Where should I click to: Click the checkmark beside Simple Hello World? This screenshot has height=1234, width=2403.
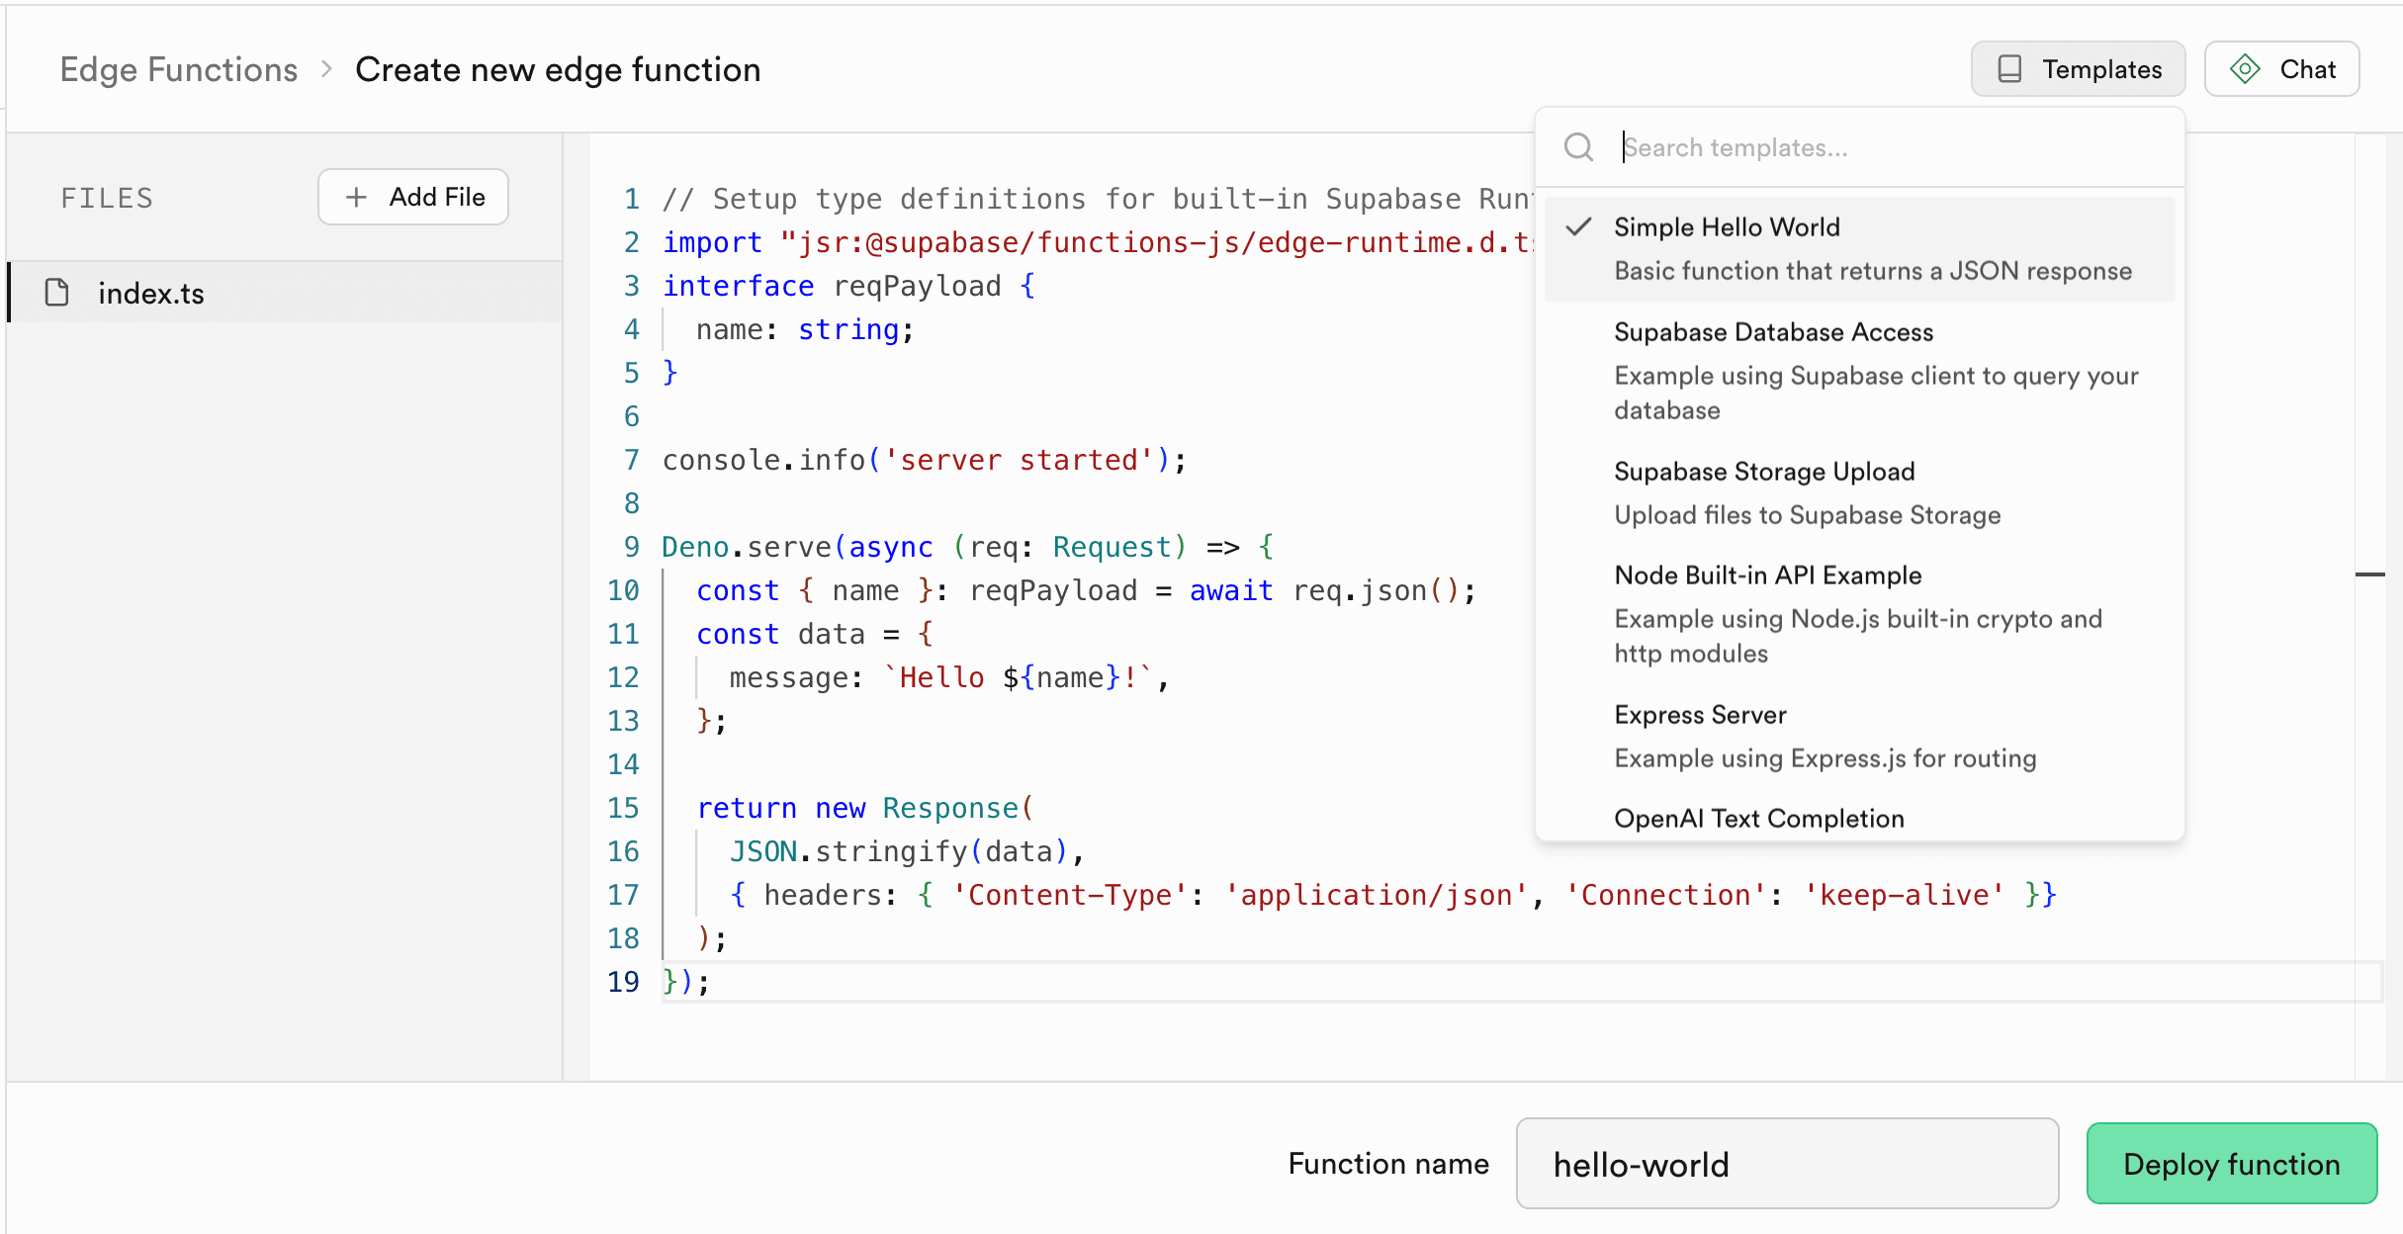point(1579,226)
